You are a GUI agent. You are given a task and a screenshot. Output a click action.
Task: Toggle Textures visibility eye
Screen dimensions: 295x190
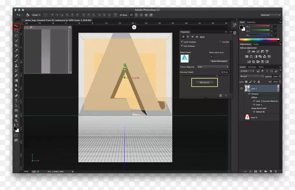pyautogui.click(x=249, y=94)
